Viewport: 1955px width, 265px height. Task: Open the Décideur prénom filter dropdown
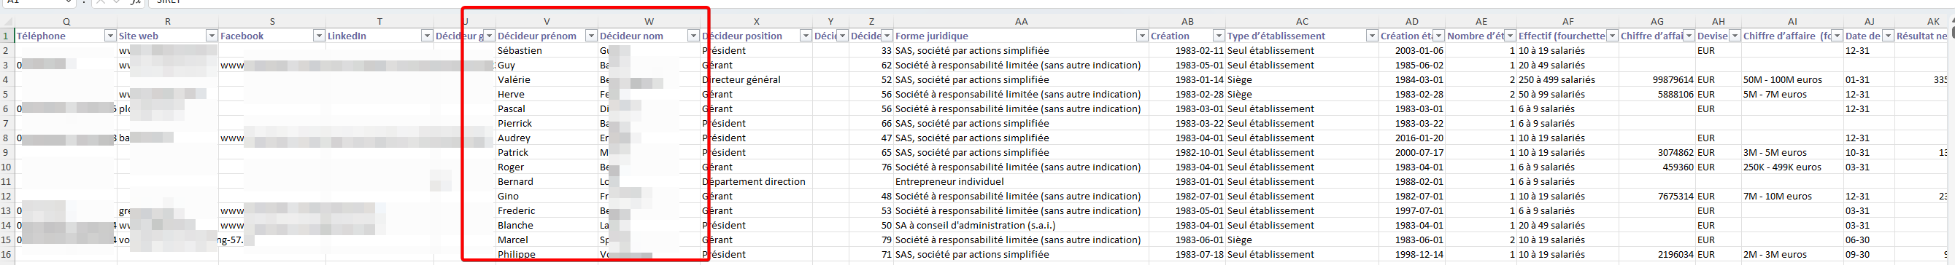pyautogui.click(x=591, y=36)
